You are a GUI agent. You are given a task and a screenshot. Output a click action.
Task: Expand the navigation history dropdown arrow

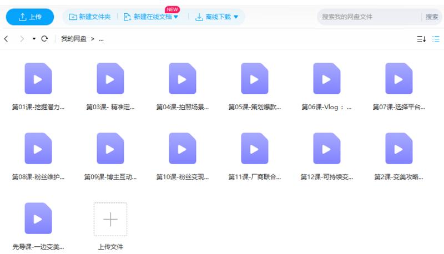click(x=34, y=39)
